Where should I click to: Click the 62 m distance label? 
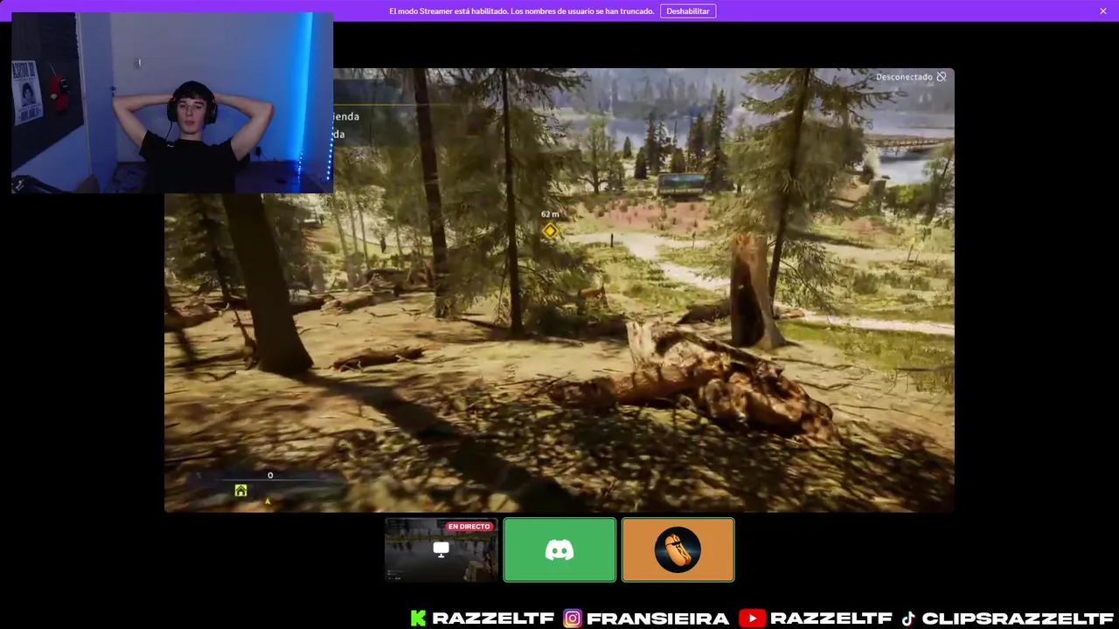[x=550, y=214]
